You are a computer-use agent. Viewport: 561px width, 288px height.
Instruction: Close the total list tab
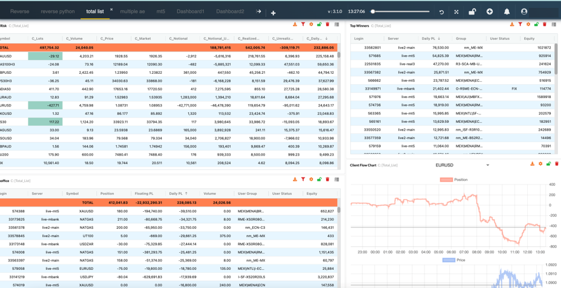pos(111,10)
